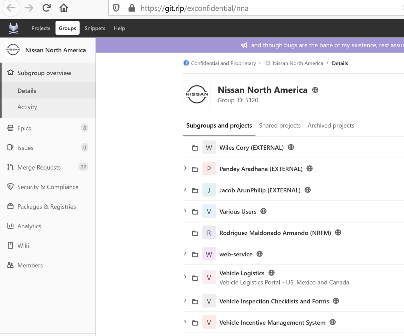Click the Nissan logo in the sidebar

tap(13, 50)
